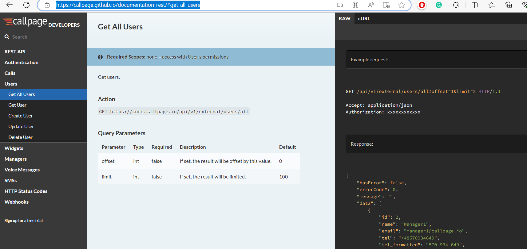Click the offset description text
Viewport: 527px width, 249px height.
coord(226,161)
